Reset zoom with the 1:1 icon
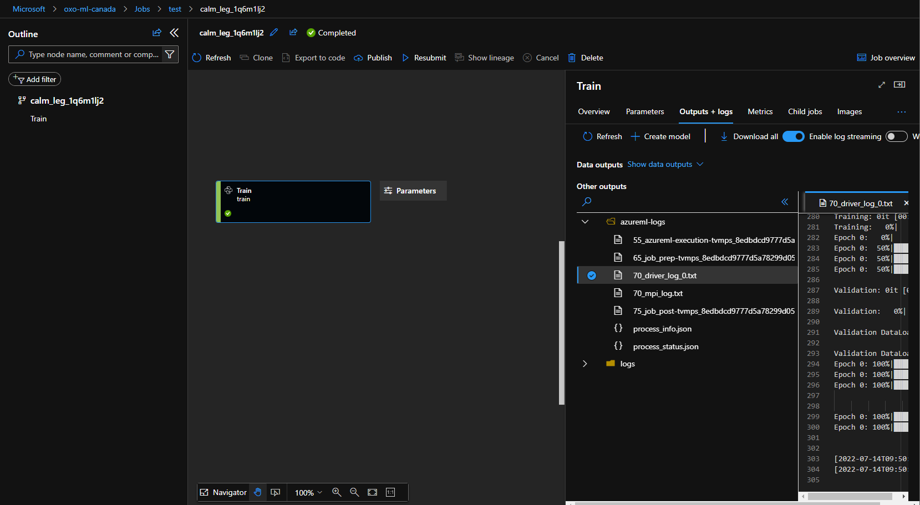Viewport: 920px width, 505px height. tap(390, 492)
